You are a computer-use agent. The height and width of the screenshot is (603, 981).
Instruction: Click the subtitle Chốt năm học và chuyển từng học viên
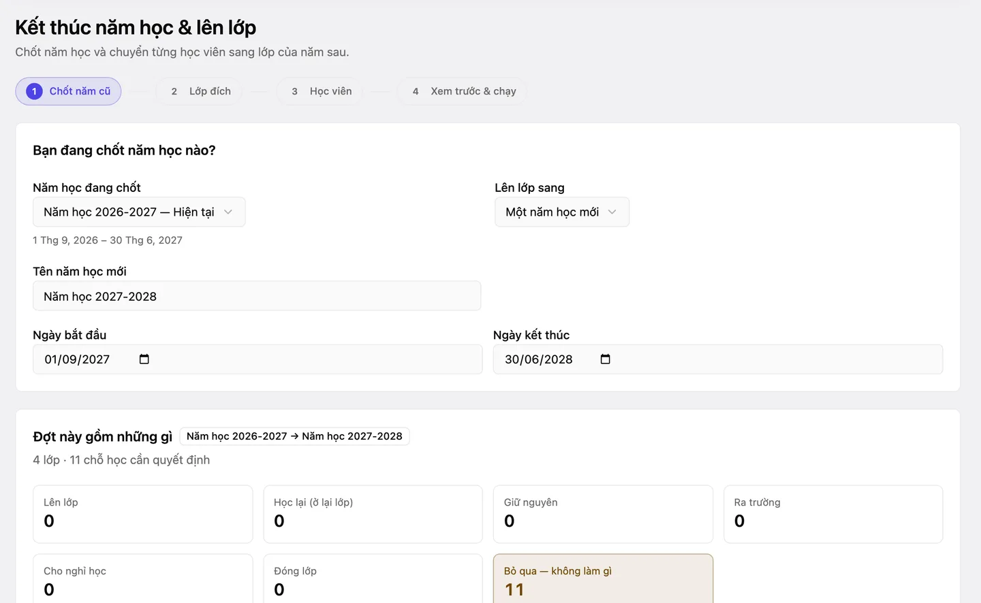pos(182,52)
